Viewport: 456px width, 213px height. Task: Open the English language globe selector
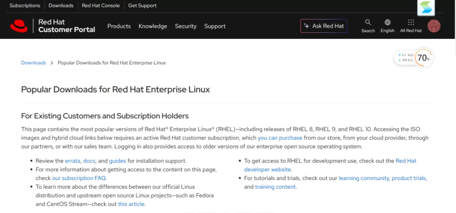pos(388,26)
